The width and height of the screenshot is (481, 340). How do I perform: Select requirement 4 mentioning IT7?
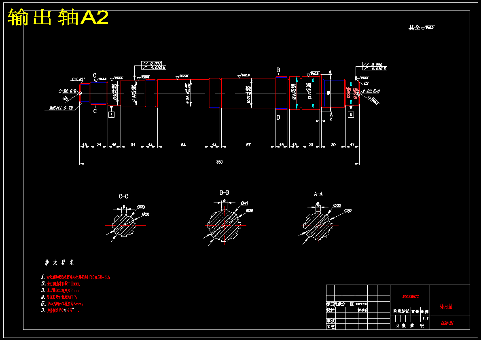(x=59, y=297)
